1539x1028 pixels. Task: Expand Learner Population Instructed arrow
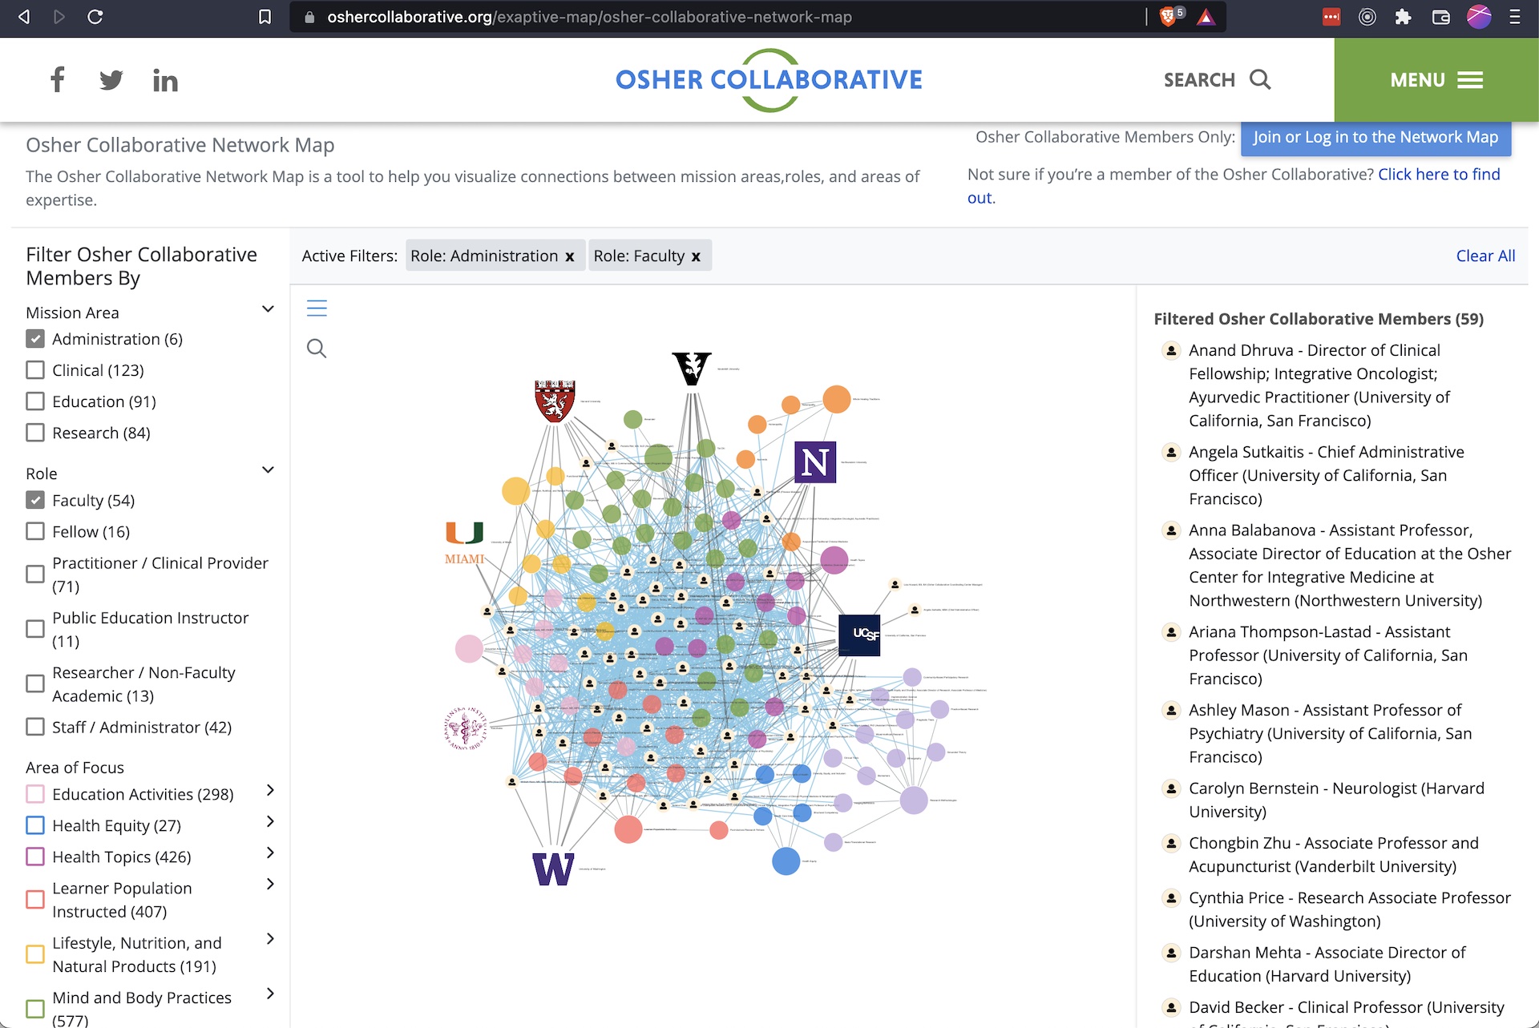coord(270,885)
